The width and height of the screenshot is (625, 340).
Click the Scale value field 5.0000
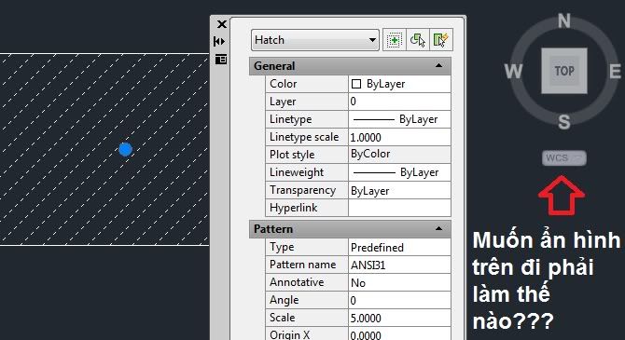pyautogui.click(x=399, y=318)
